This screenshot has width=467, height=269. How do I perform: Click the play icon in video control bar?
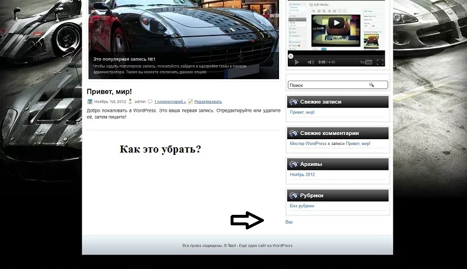click(297, 62)
